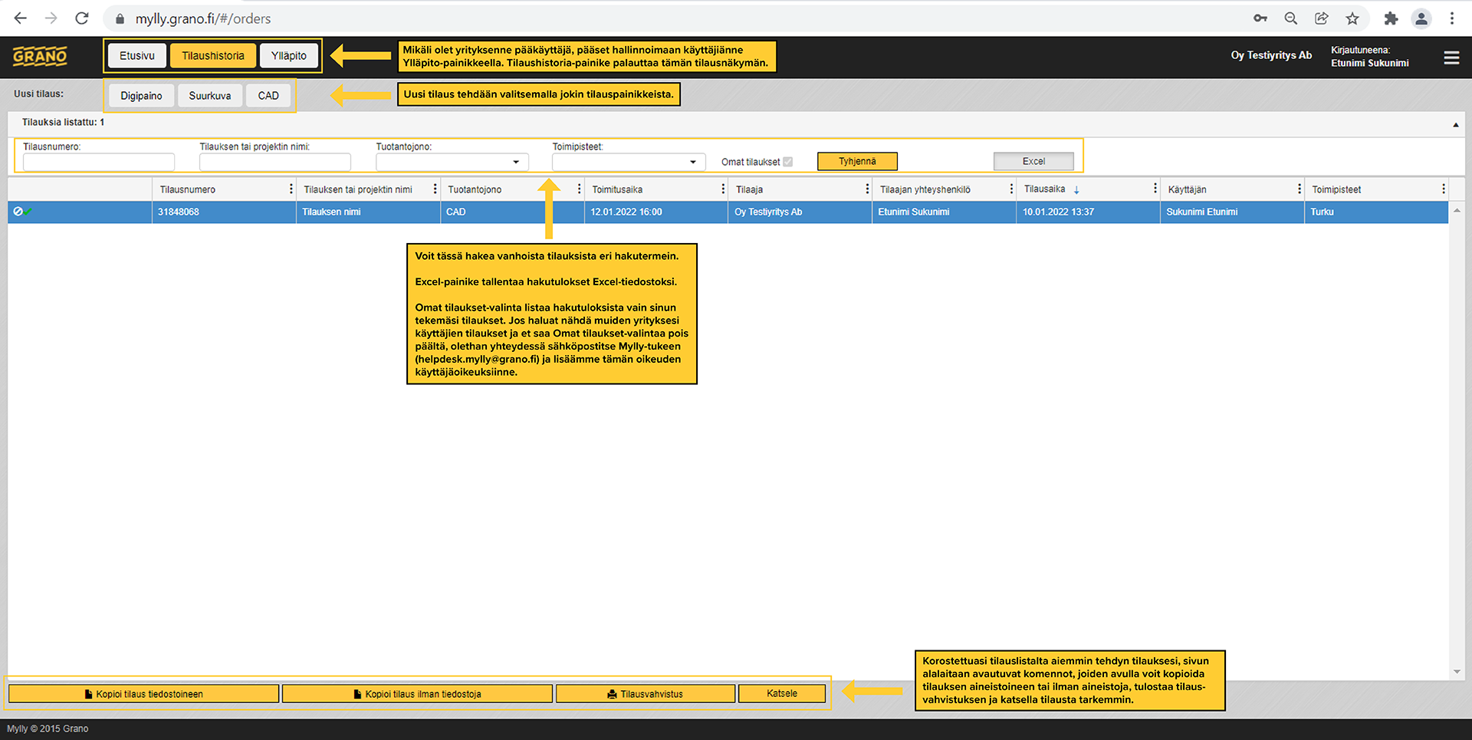Image resolution: width=1472 pixels, height=740 pixels.
Task: Open Toimitusaika column menu dots
Action: [723, 189]
